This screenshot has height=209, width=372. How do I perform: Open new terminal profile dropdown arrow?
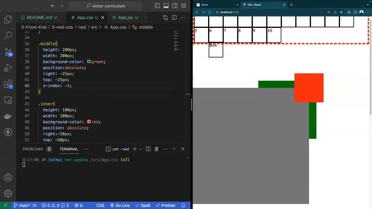140,149
